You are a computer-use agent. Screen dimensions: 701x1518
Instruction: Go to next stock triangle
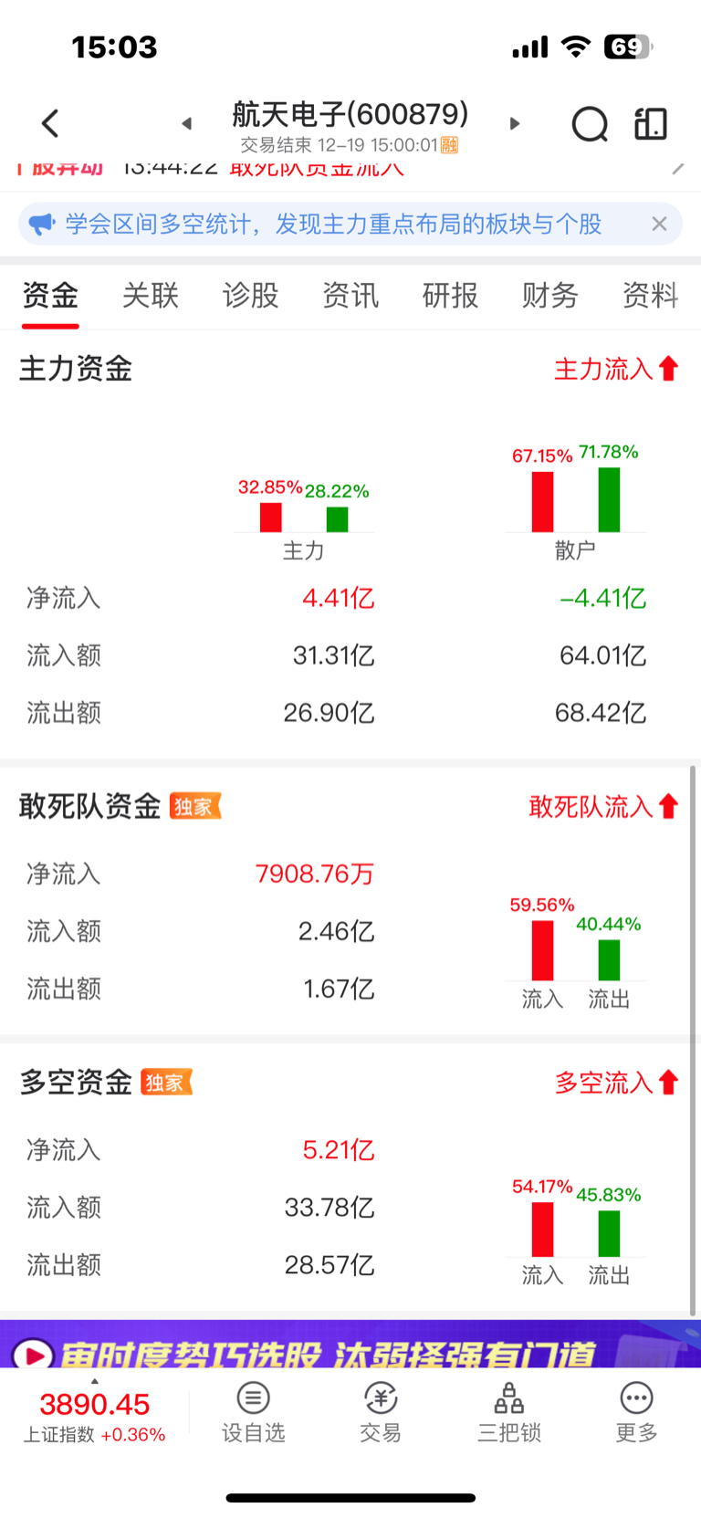515,123
